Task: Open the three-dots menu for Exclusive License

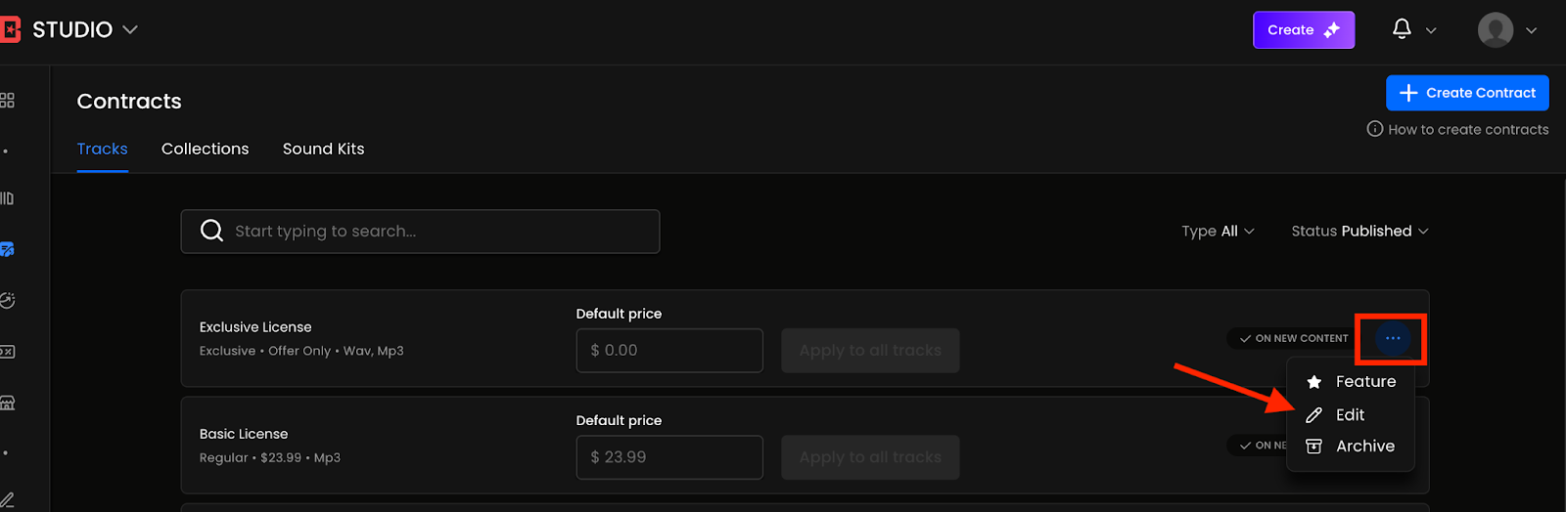Action: (x=1393, y=338)
